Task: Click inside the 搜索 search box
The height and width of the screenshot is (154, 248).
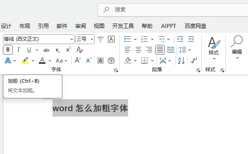Action: pyautogui.click(x=173, y=10)
